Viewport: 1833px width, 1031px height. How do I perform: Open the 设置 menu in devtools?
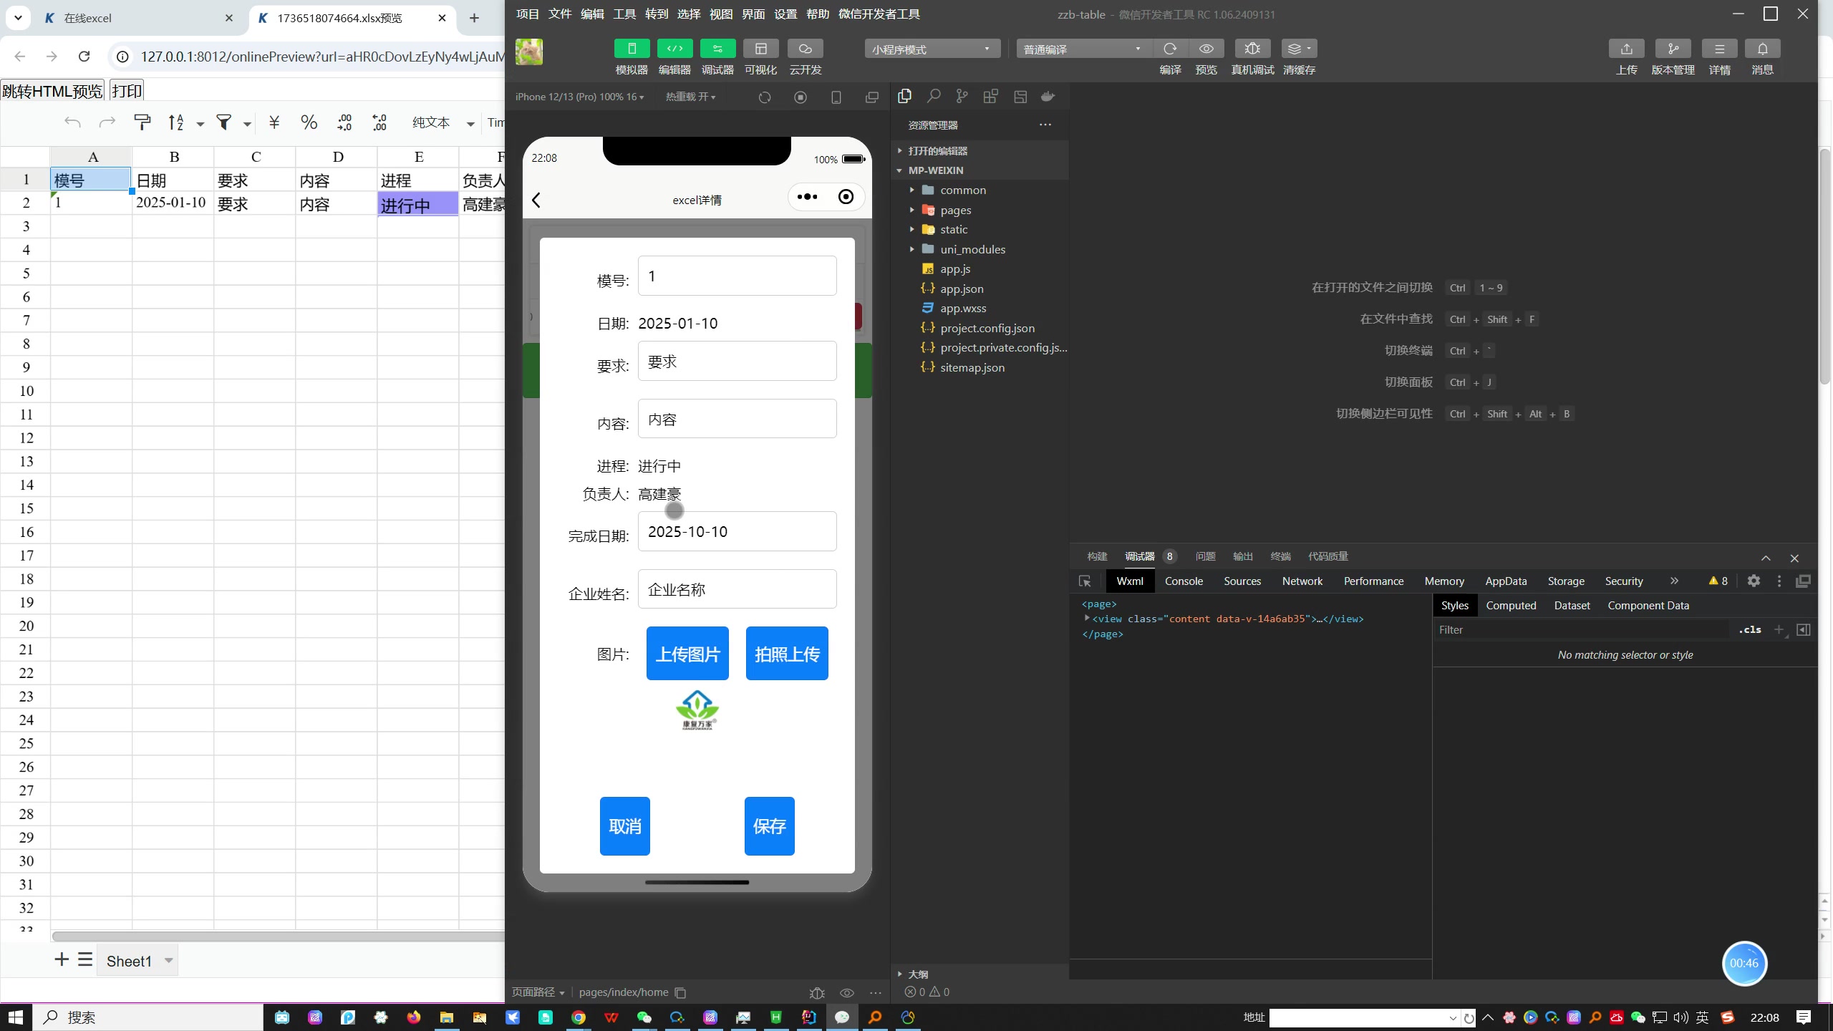coord(785,14)
